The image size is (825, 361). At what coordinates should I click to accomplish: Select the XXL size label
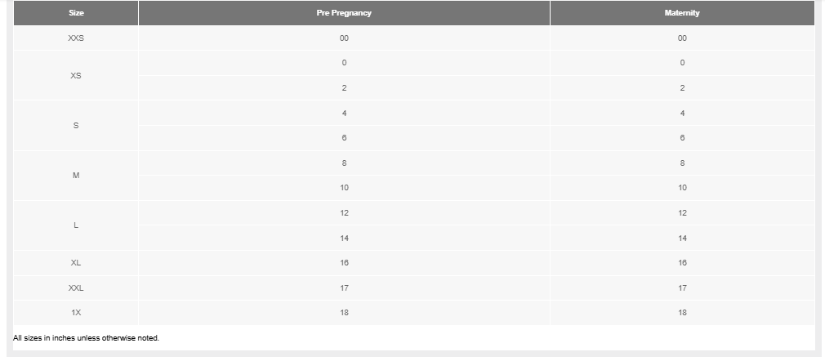pos(76,287)
